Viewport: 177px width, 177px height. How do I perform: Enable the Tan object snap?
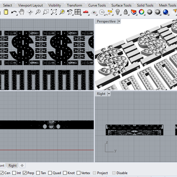[x=38, y=173]
